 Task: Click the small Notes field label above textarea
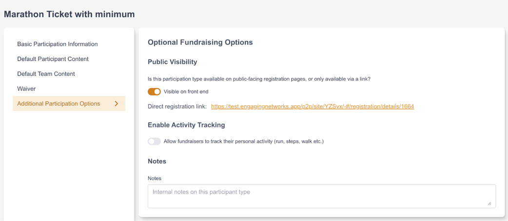click(x=155, y=178)
